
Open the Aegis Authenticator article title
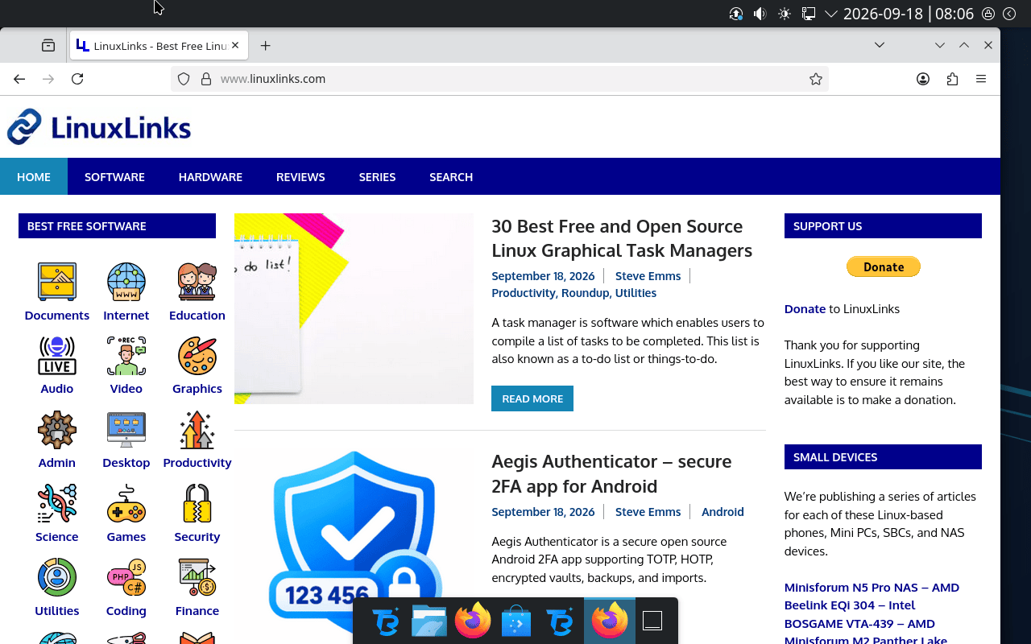[x=611, y=473]
